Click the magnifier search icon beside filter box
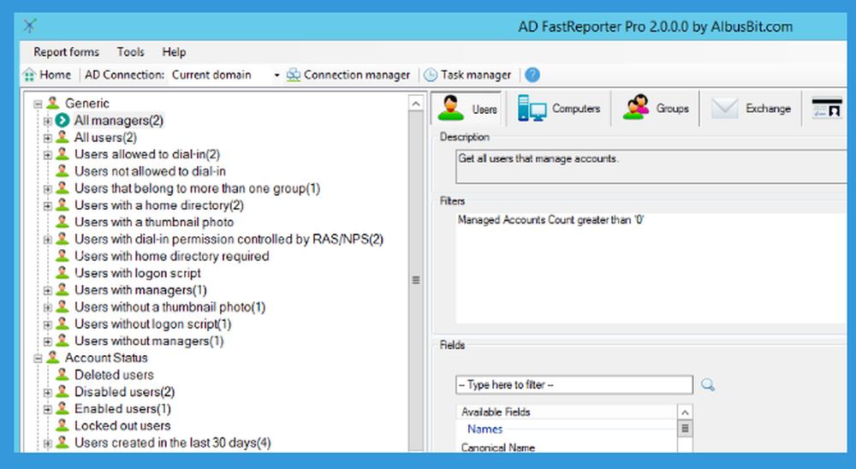 click(x=708, y=385)
